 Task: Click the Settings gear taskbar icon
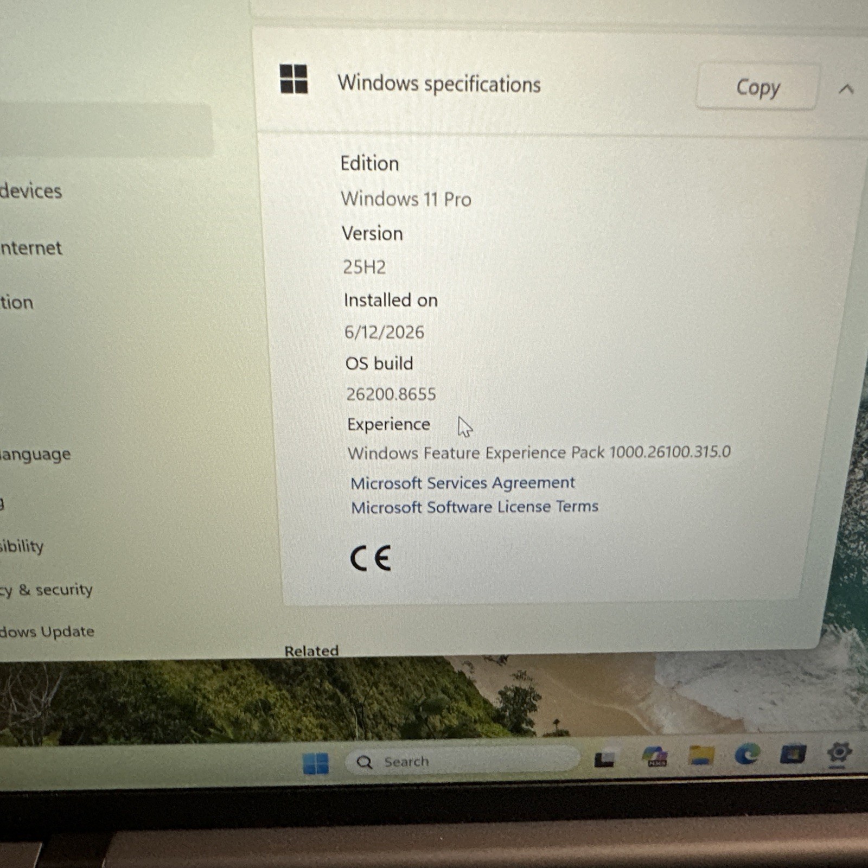pos(839,752)
